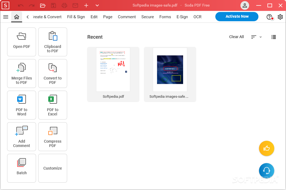Open the Batch tile
Viewport: 286px width, 190px height.
pos(22,168)
